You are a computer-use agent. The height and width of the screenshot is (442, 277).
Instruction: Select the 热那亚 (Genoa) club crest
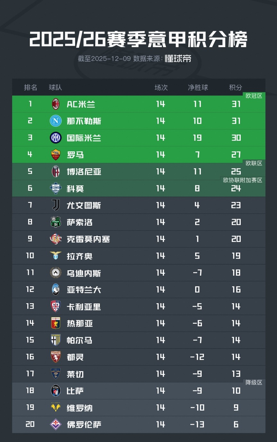[56, 323]
